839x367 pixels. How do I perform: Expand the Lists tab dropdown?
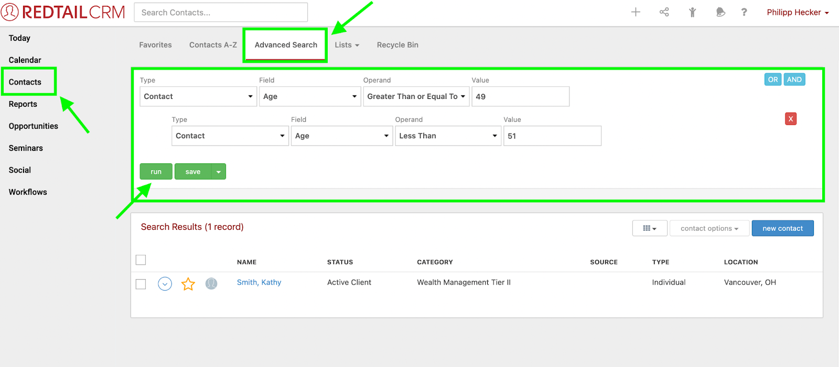click(x=347, y=45)
